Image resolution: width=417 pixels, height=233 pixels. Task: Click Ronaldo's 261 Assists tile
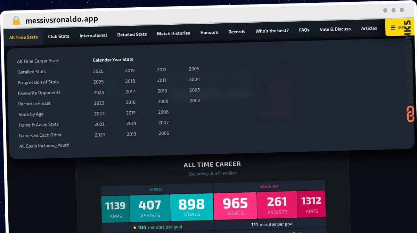[x=277, y=205]
